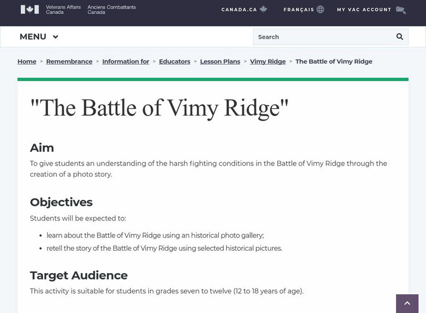Open the Vimy Ridge breadcrumb link

(268, 61)
